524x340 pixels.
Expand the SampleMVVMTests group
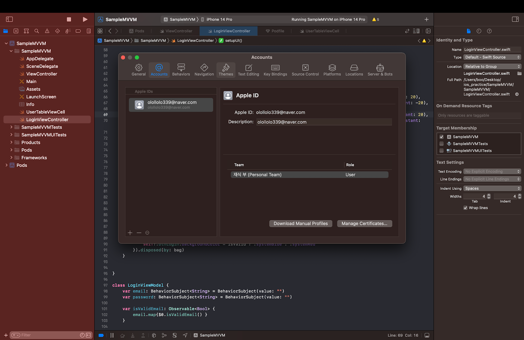[x=11, y=127]
